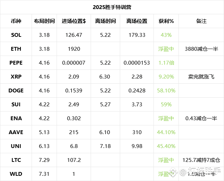Click the UNI coin name cell
The height and width of the screenshot is (181, 224).
16,146
